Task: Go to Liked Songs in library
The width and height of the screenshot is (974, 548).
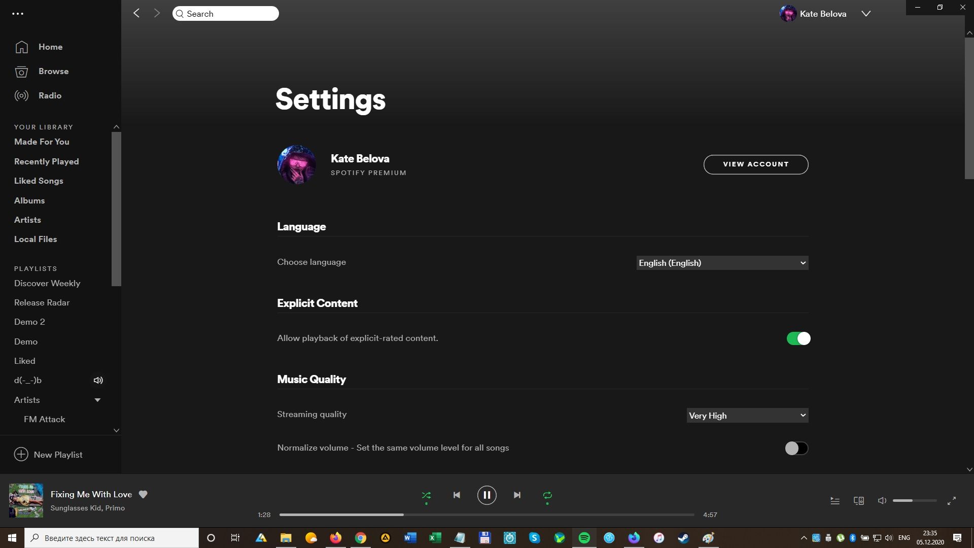Action: tap(39, 181)
